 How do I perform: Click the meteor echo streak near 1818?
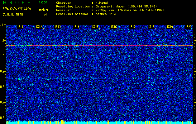click(150, 55)
